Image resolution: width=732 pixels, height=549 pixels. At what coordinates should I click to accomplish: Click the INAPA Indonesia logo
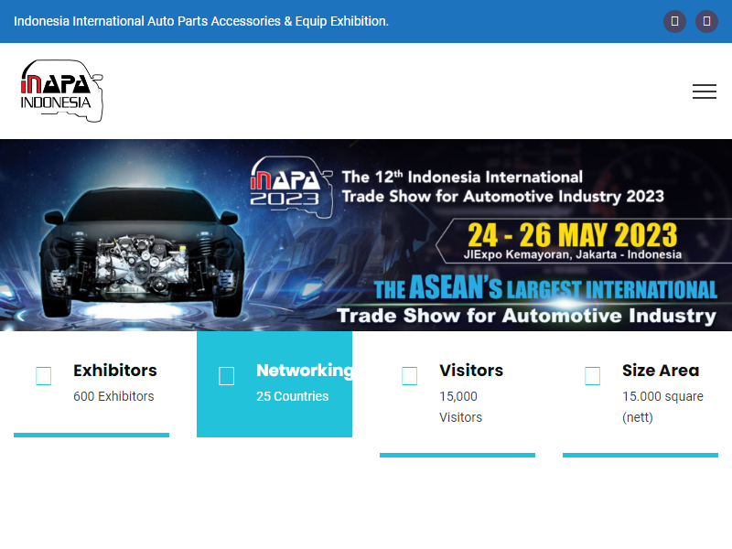coord(61,91)
